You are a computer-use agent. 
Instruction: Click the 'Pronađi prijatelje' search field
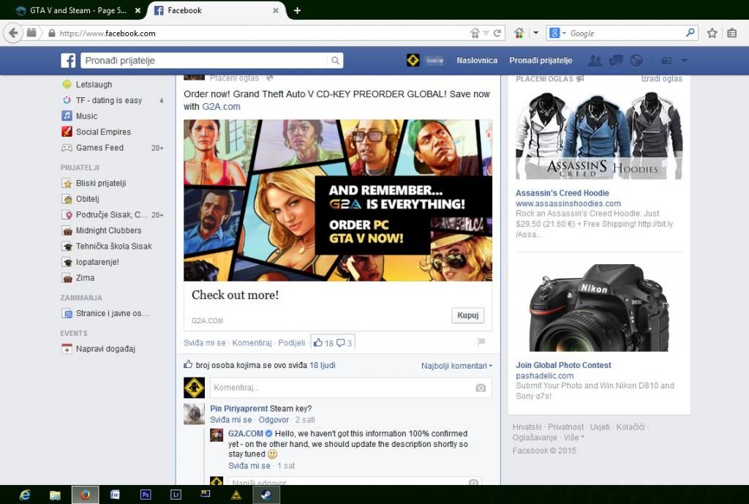[x=203, y=61]
